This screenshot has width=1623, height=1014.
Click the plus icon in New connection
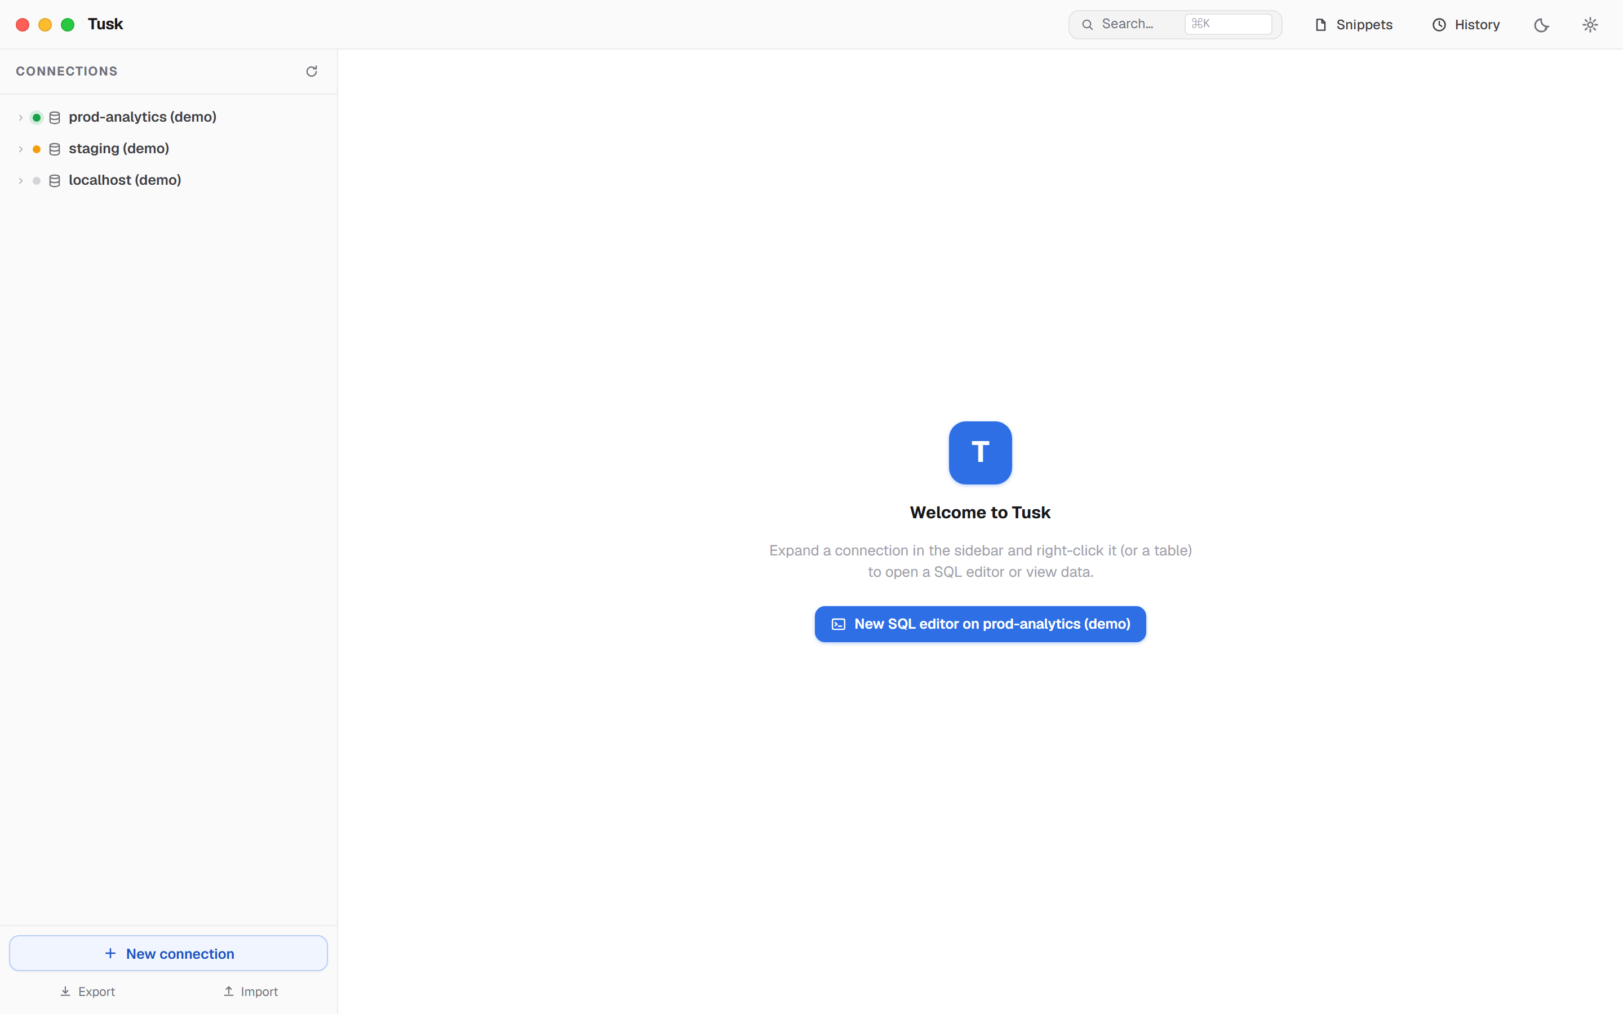tap(110, 953)
